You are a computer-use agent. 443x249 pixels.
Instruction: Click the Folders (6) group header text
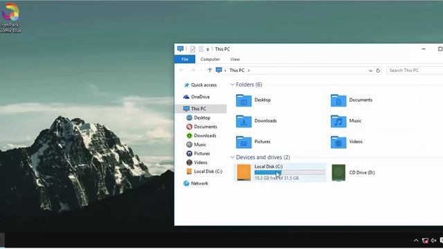pos(249,84)
